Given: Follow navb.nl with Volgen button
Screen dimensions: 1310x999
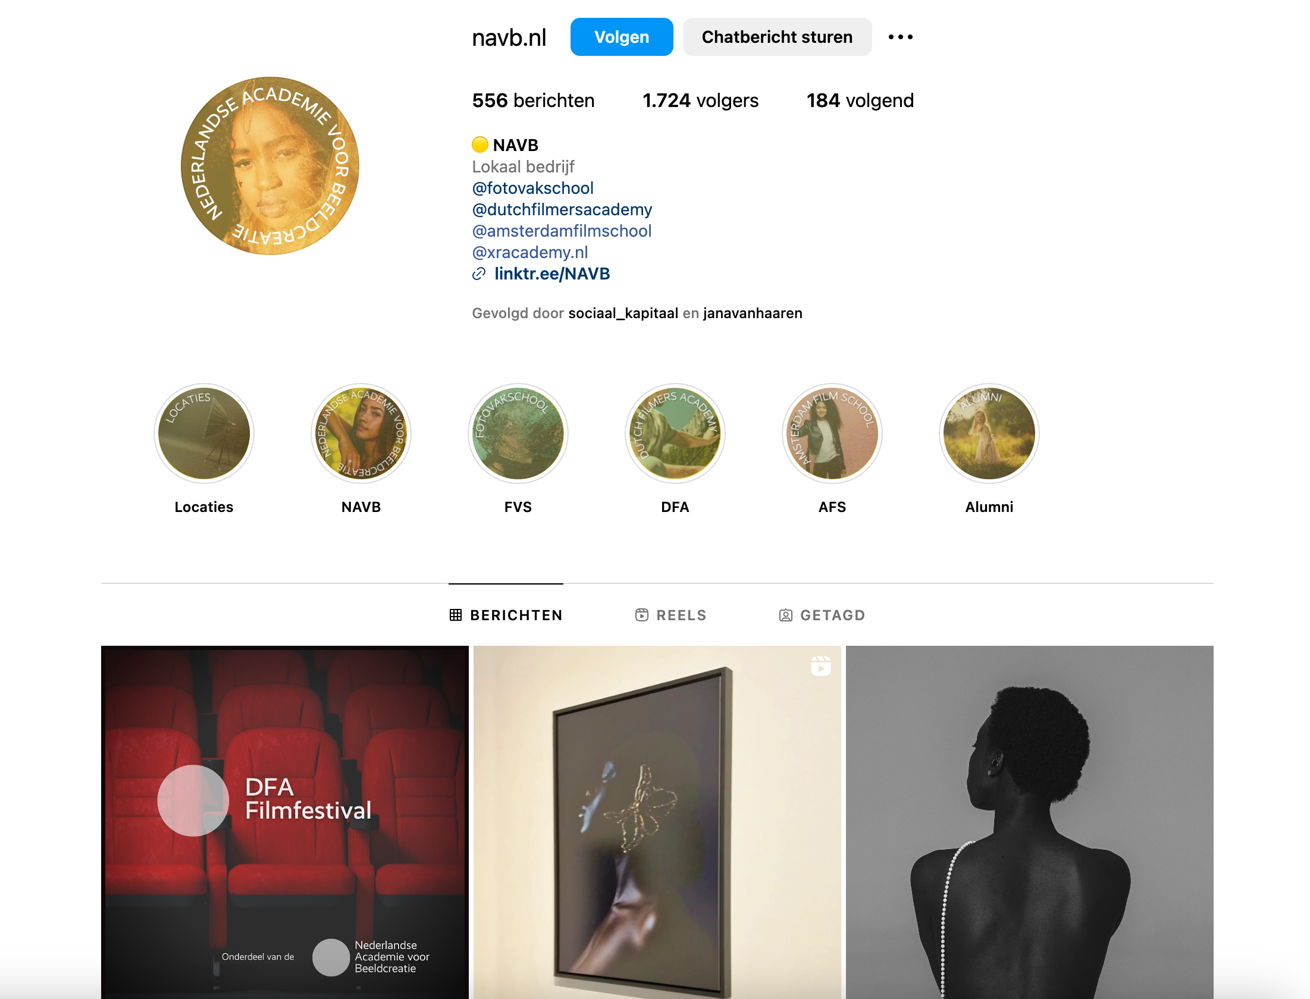Looking at the screenshot, I should (x=622, y=37).
